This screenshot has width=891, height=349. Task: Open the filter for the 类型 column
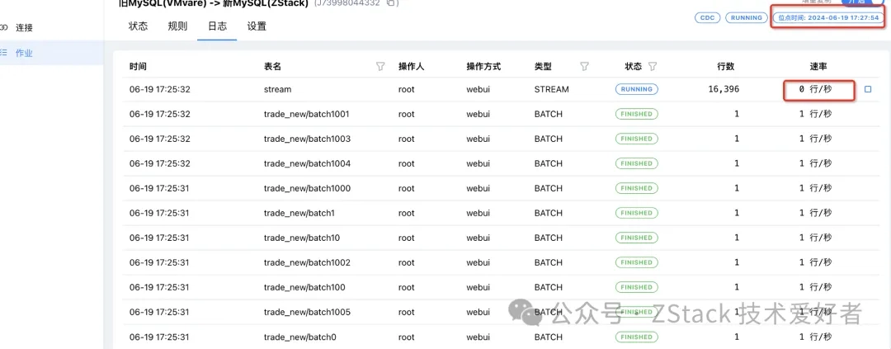click(x=584, y=67)
